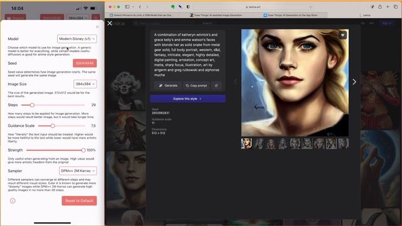Go to next image with right chevron
Viewport: 402px width, 226px height.
(x=354, y=82)
